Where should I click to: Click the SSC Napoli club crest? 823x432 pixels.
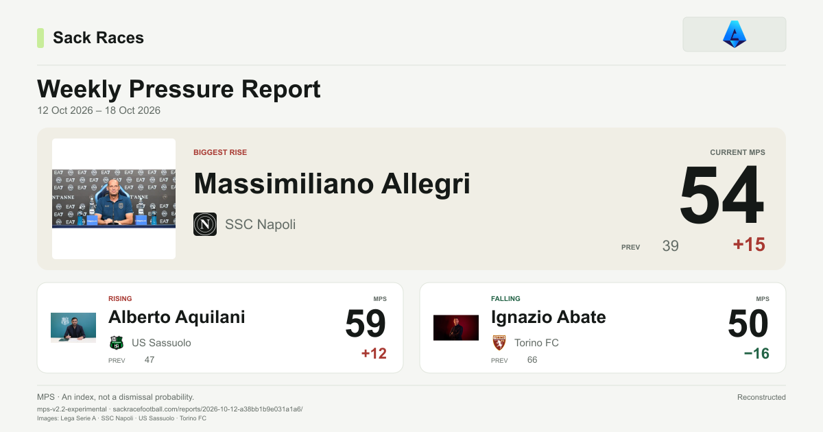tap(205, 224)
